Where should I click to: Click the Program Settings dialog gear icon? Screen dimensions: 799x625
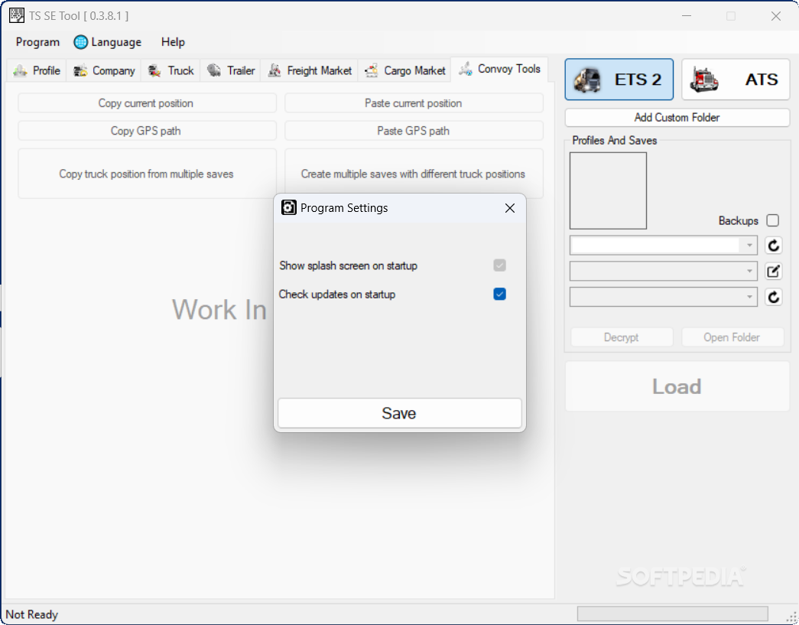pos(289,207)
